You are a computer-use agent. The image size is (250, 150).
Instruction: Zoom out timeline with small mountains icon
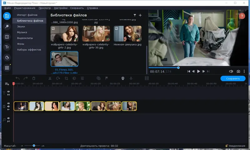point(22,146)
